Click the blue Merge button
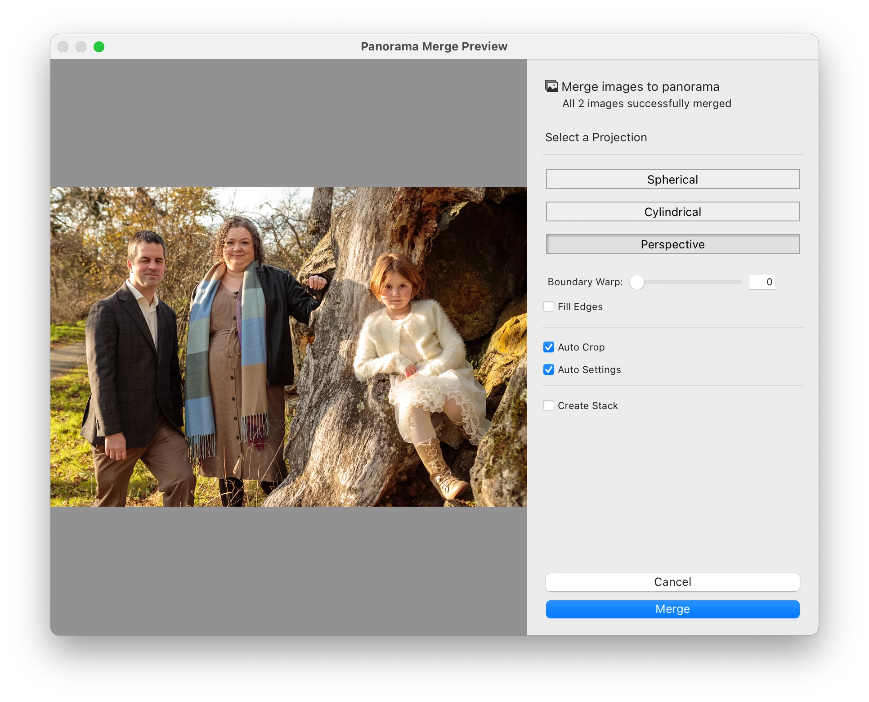The image size is (869, 702). click(672, 609)
